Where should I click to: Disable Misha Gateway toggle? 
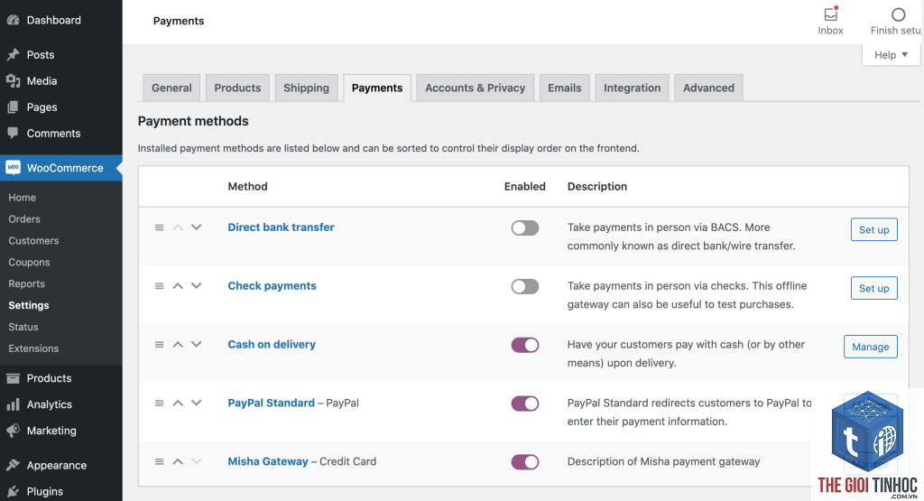(525, 462)
